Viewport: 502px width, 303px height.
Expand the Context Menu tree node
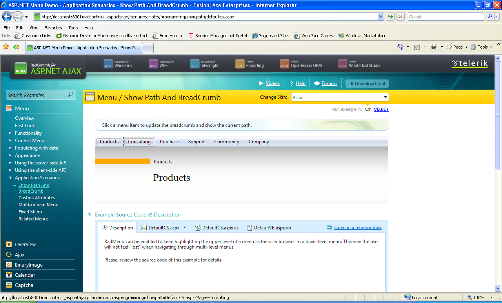pyautogui.click(x=11, y=141)
